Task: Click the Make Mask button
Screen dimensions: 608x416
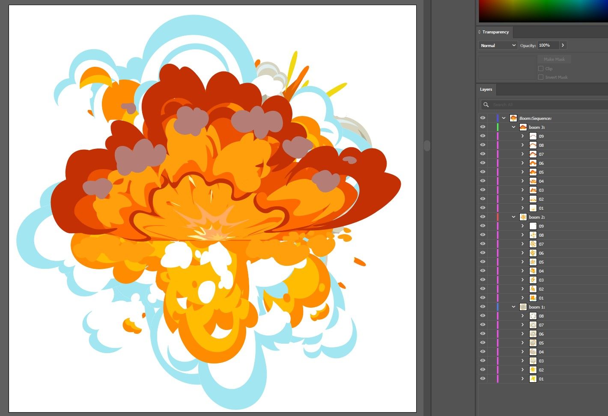Action: [x=554, y=59]
